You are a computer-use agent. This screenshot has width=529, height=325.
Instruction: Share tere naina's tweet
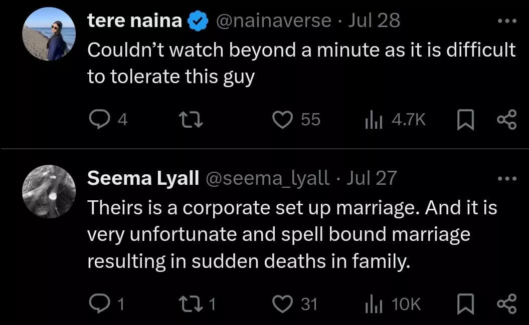[x=506, y=120]
